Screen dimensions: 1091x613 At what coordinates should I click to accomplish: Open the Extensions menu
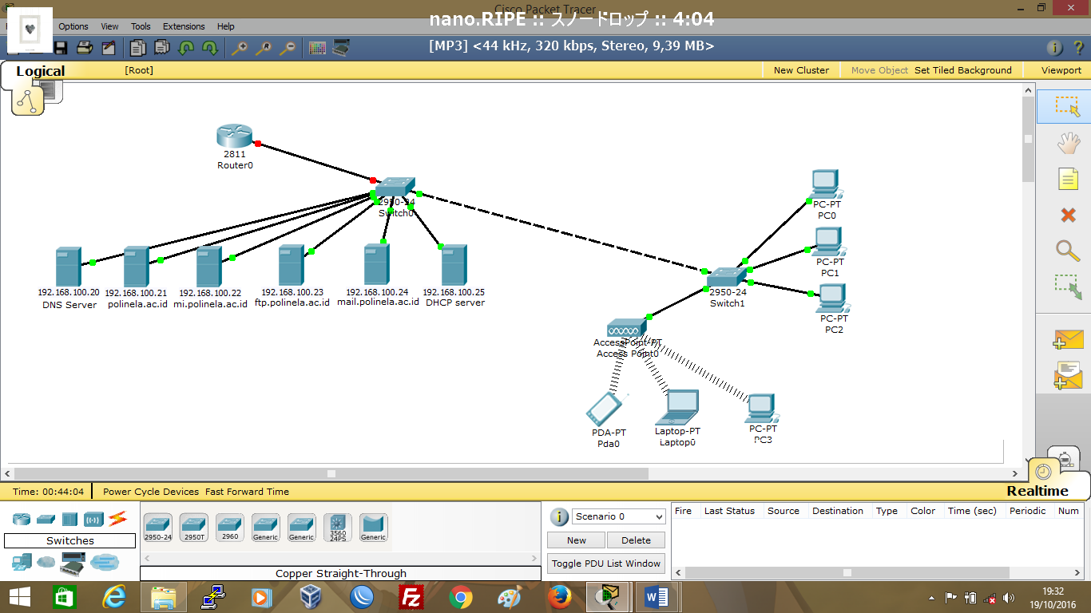(184, 26)
